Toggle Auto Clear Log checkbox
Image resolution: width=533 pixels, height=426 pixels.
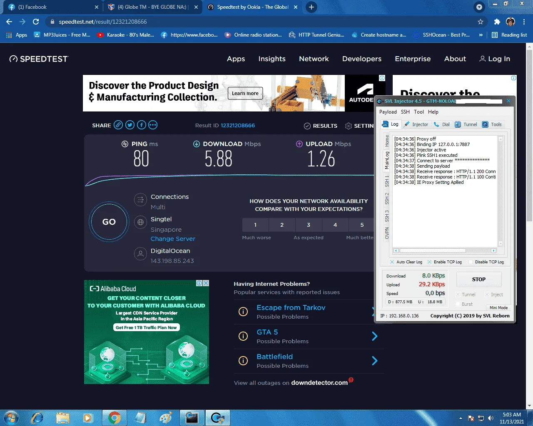(392, 262)
